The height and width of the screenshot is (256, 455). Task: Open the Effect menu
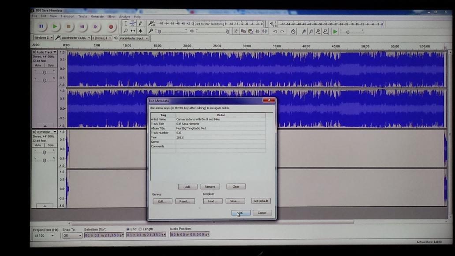pos(112,17)
